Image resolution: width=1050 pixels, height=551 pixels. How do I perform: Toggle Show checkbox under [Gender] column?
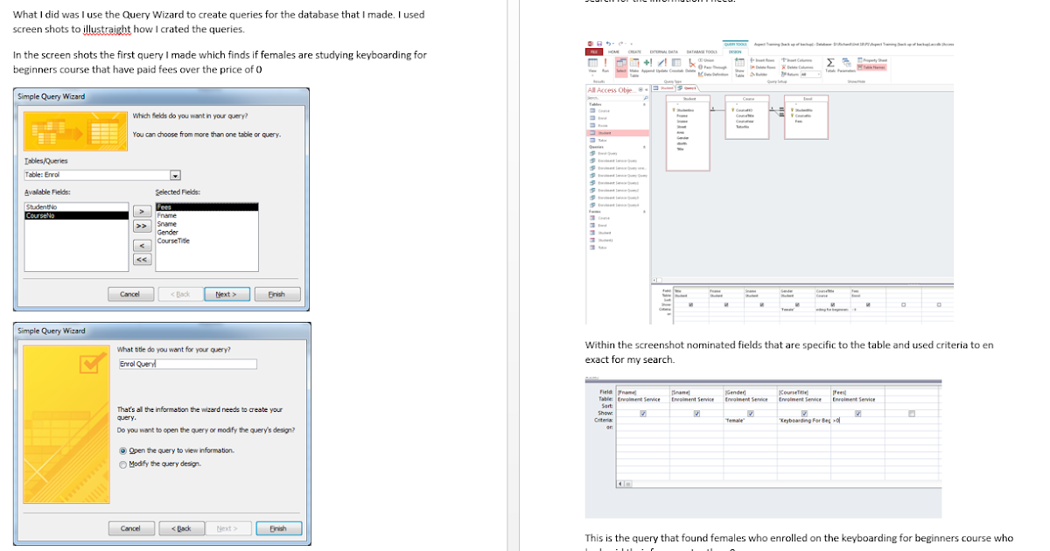pyautogui.click(x=751, y=414)
